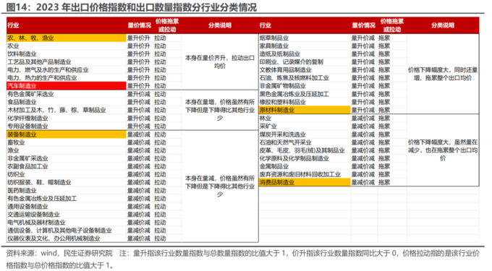
Task: Select '文教体育用品制造业' cell
Action: 286,70
